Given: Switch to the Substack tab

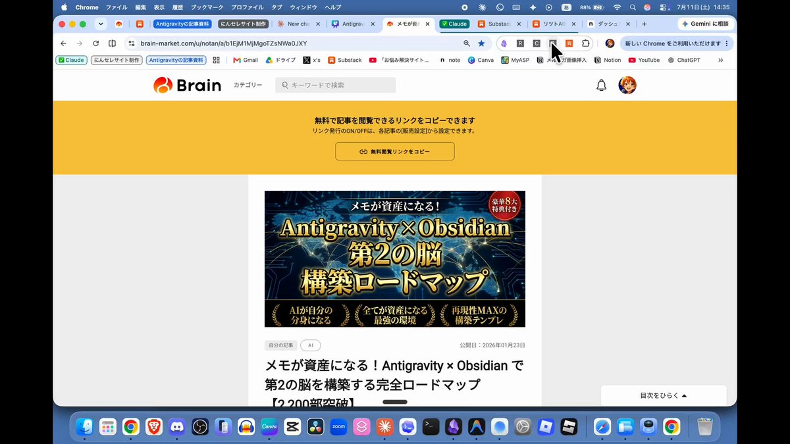Looking at the screenshot, I should [x=500, y=24].
